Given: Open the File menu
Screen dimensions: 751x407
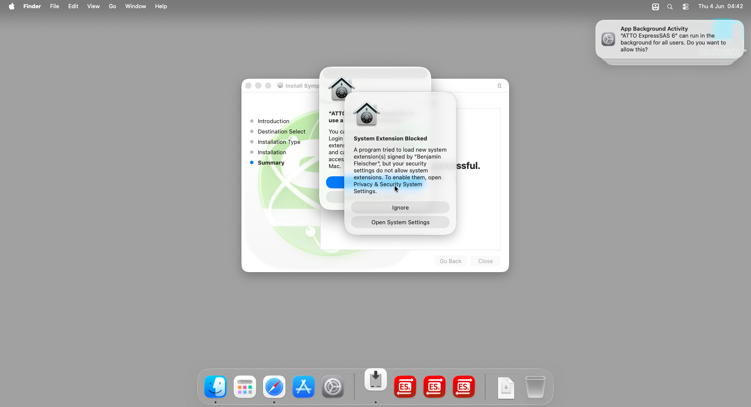Looking at the screenshot, I should [54, 6].
